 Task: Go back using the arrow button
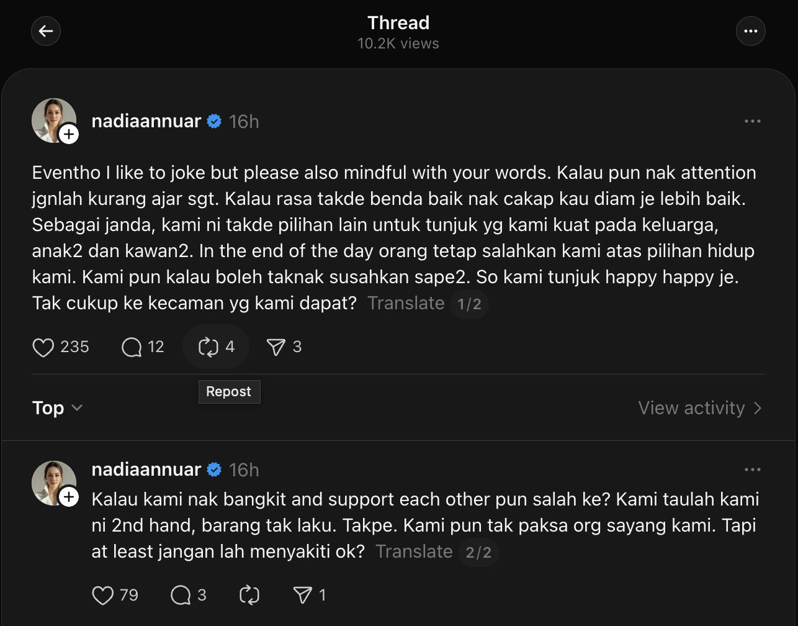46,31
